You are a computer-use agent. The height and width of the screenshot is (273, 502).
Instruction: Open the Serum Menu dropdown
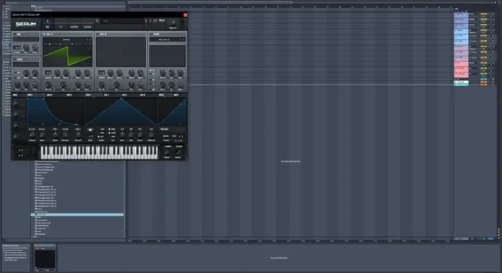[x=163, y=21]
